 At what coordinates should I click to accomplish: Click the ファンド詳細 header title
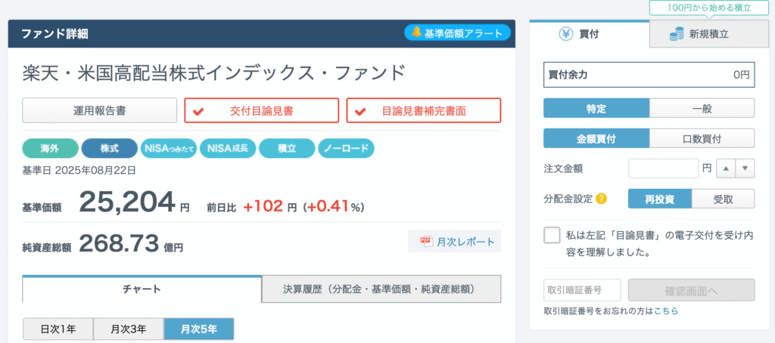[54, 33]
